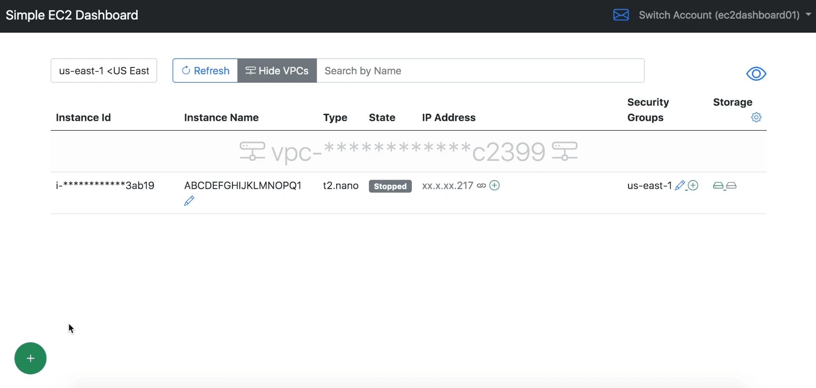This screenshot has width=816, height=388.
Task: Toggle the Hide VPCs button
Action: (277, 70)
